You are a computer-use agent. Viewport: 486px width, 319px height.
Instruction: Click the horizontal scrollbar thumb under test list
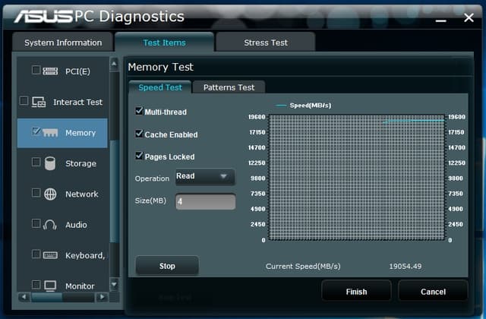pos(47,297)
